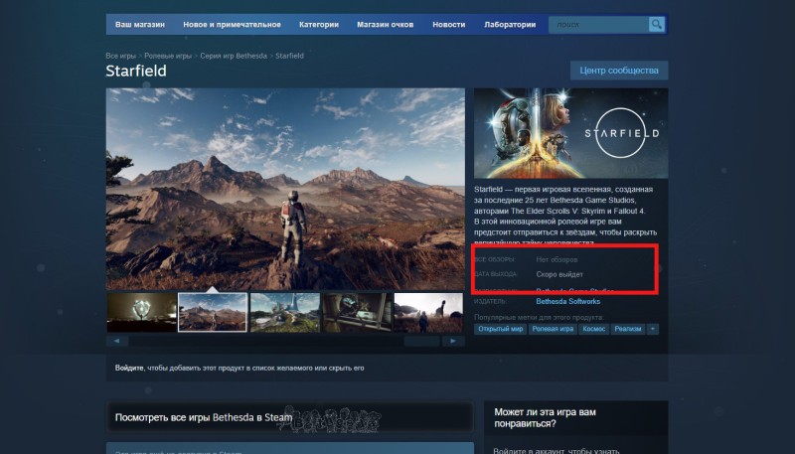Click "Скоро выйдет" release date text

click(559, 274)
